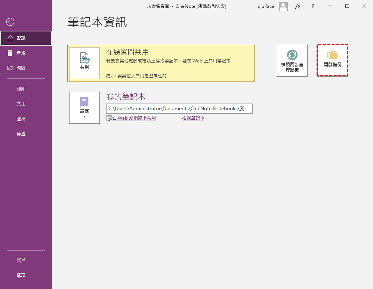Open the 共用 sidebar menu item
Screen dimensions: 373x289
coord(26,104)
